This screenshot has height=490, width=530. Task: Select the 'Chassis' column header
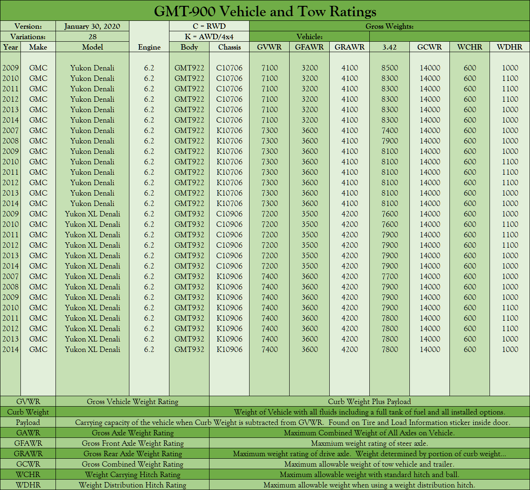229,47
